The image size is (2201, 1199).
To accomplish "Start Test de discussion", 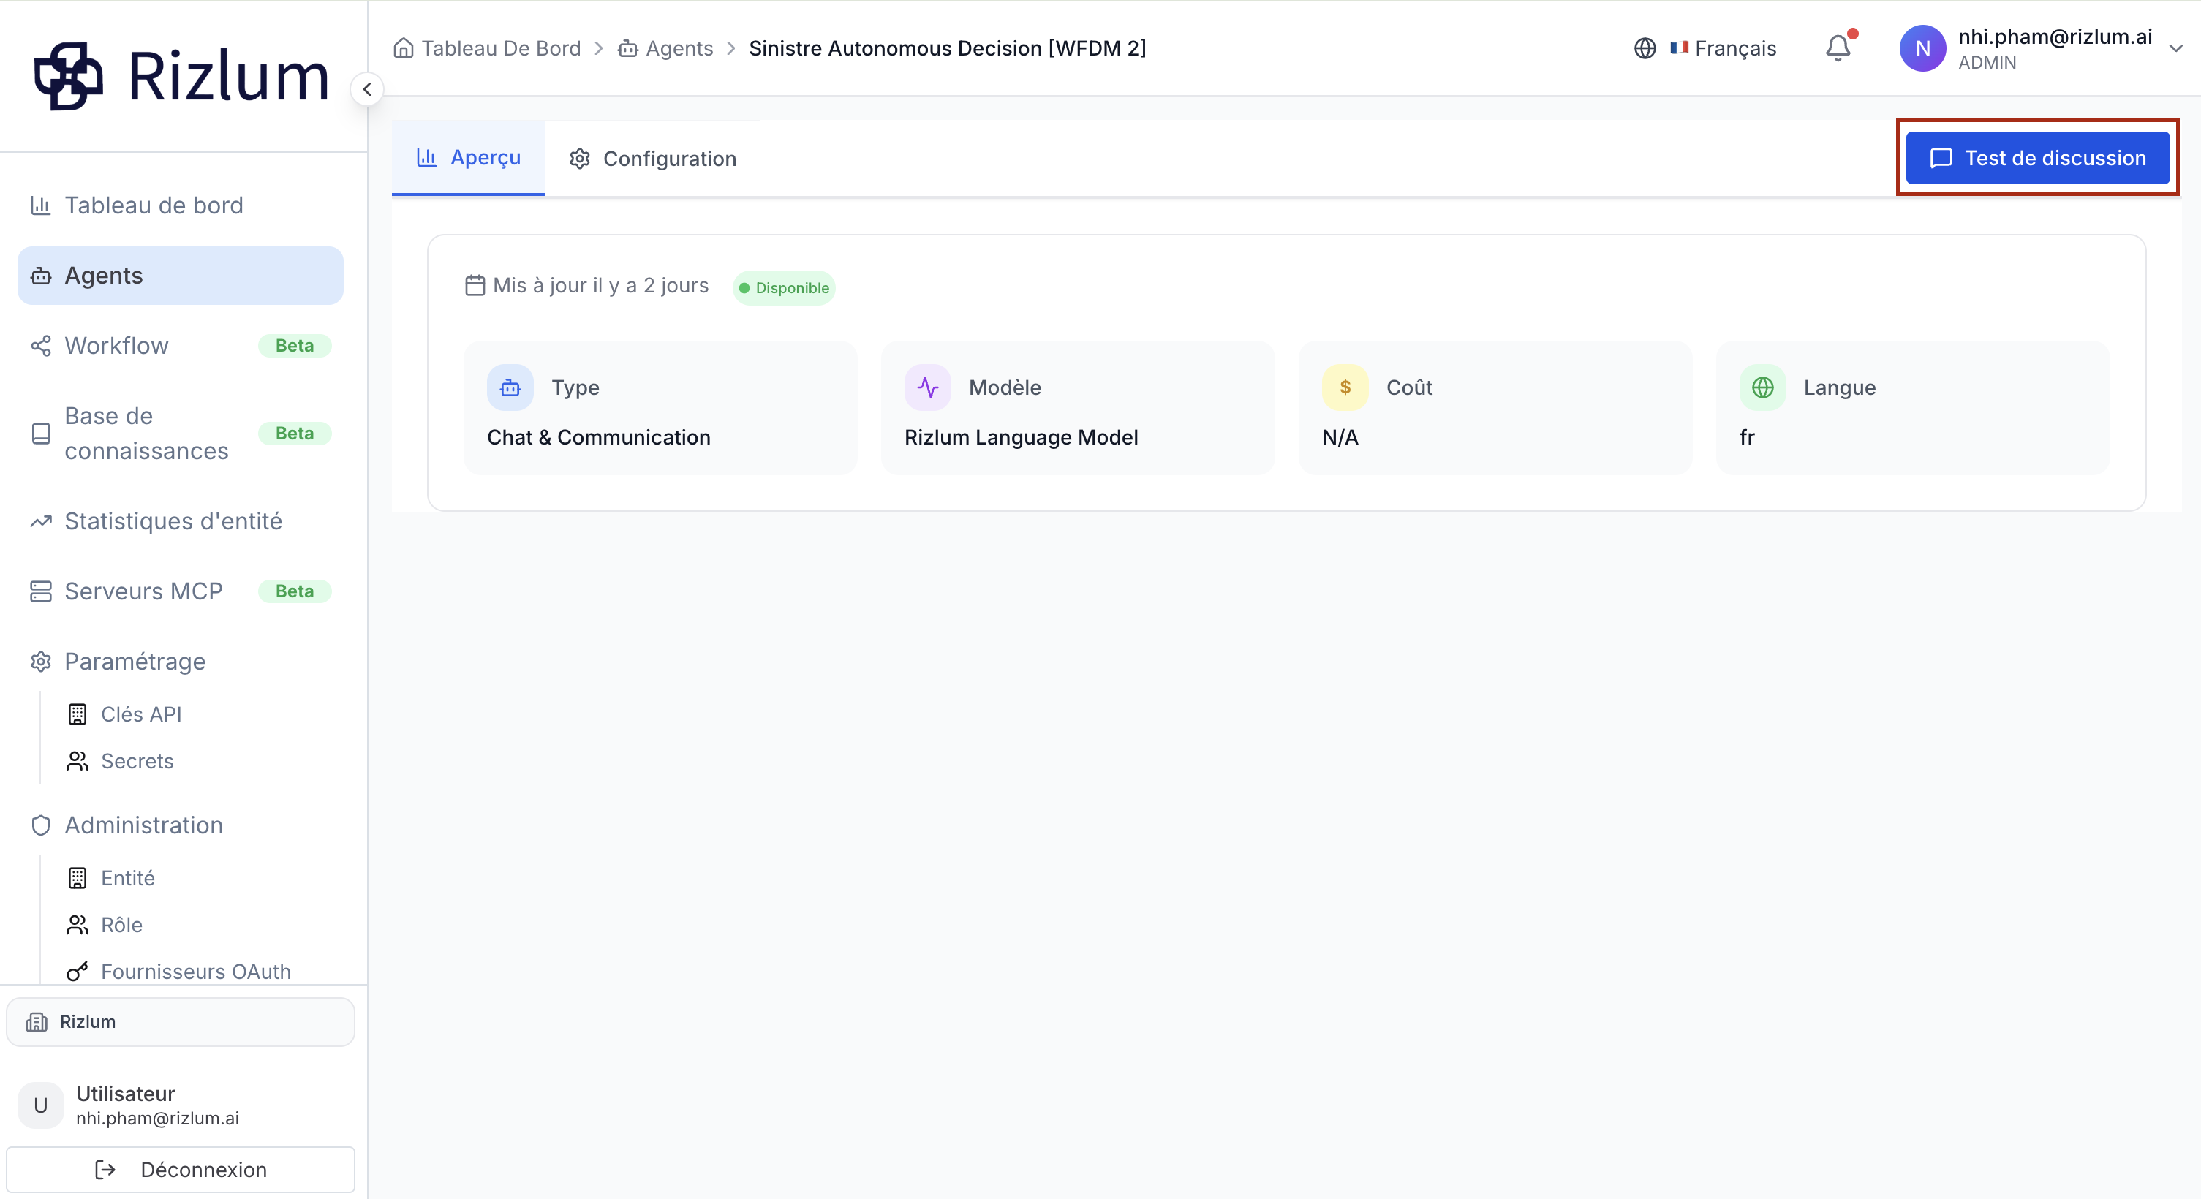I will pos(2038,157).
